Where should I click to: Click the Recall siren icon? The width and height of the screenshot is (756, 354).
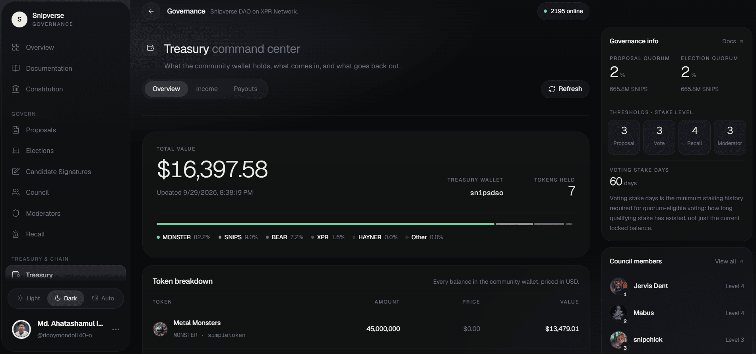coord(16,234)
